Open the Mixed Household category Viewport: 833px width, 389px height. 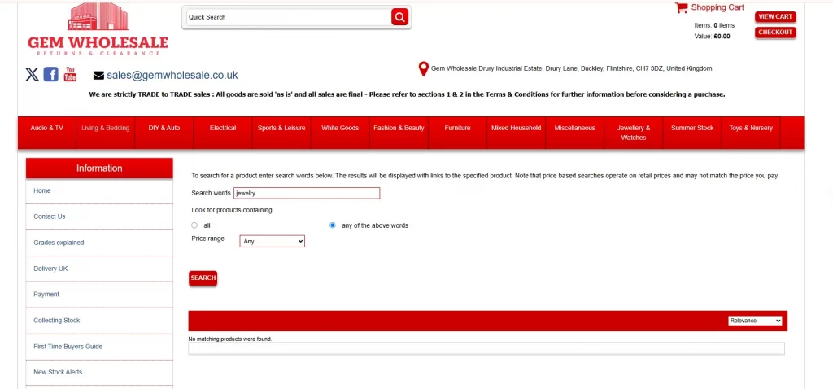coord(516,128)
